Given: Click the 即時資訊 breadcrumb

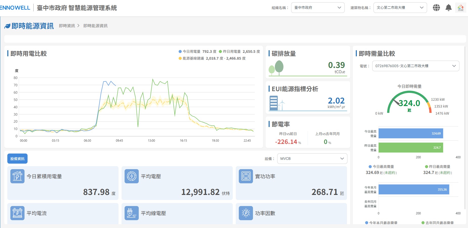Looking at the screenshot, I should click(67, 26).
